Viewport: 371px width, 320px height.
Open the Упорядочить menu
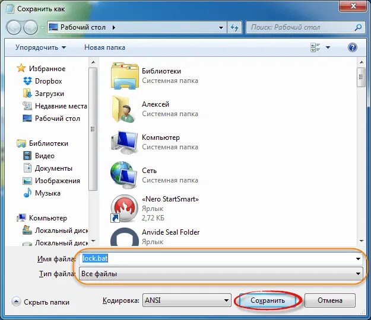(40, 47)
